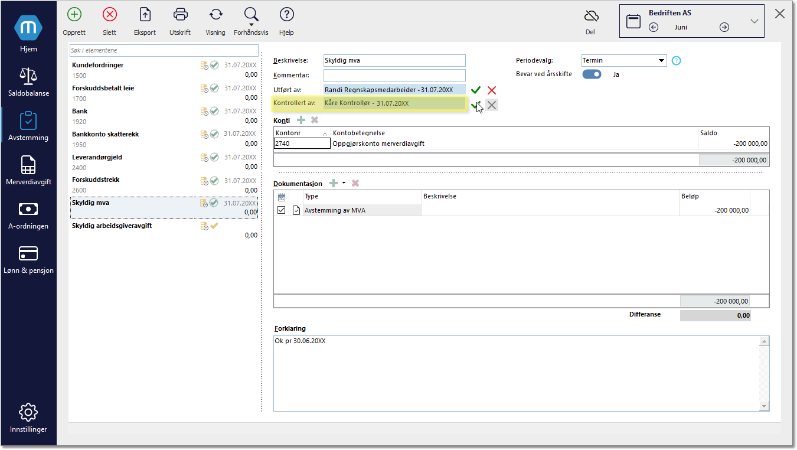Select Bankkonto skatterekk list item

[164, 139]
